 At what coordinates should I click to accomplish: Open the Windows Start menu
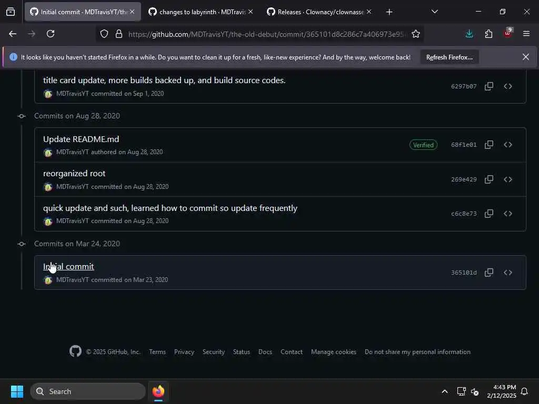pos(17,391)
